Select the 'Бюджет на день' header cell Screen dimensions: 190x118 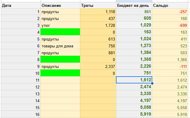pos(134,5)
